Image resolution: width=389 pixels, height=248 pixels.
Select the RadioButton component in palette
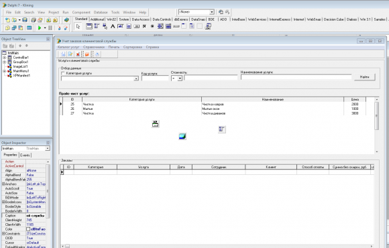click(152, 26)
